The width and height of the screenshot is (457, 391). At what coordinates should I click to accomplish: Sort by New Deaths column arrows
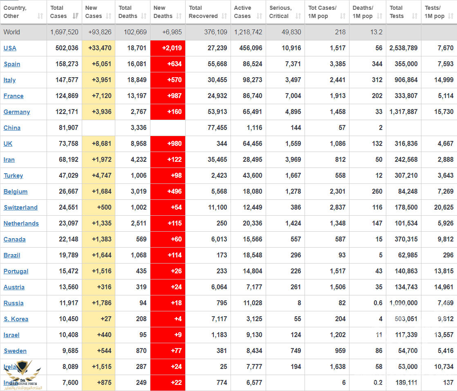pyautogui.click(x=179, y=16)
